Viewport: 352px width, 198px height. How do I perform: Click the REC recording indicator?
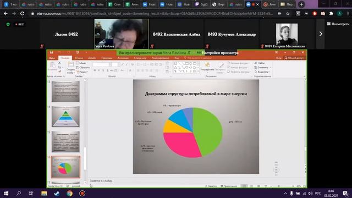click(x=20, y=24)
